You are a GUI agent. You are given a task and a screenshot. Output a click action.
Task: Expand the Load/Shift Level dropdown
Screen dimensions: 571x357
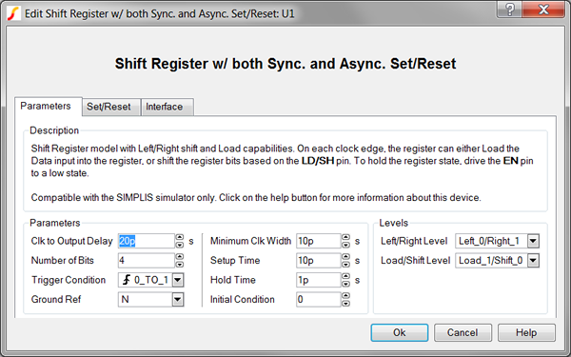click(533, 261)
